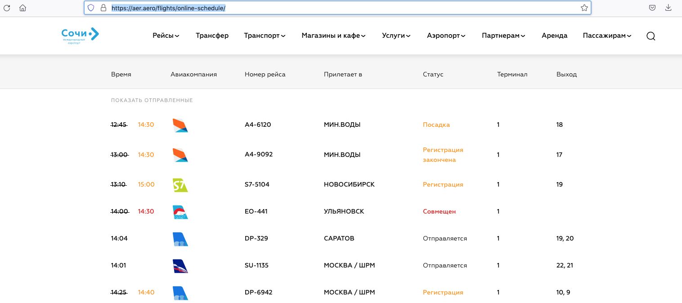
Task: Reload the page with the browser refresh icon
Action: pos(7,8)
